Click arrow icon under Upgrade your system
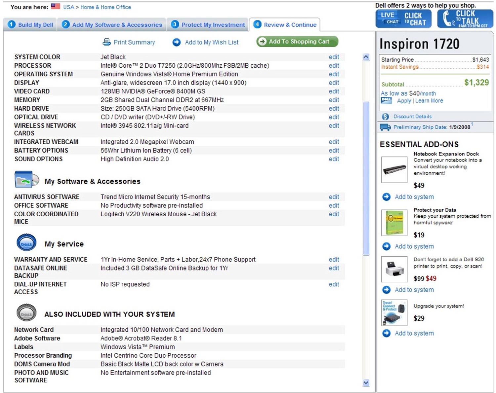496x393 pixels. pos(386,333)
